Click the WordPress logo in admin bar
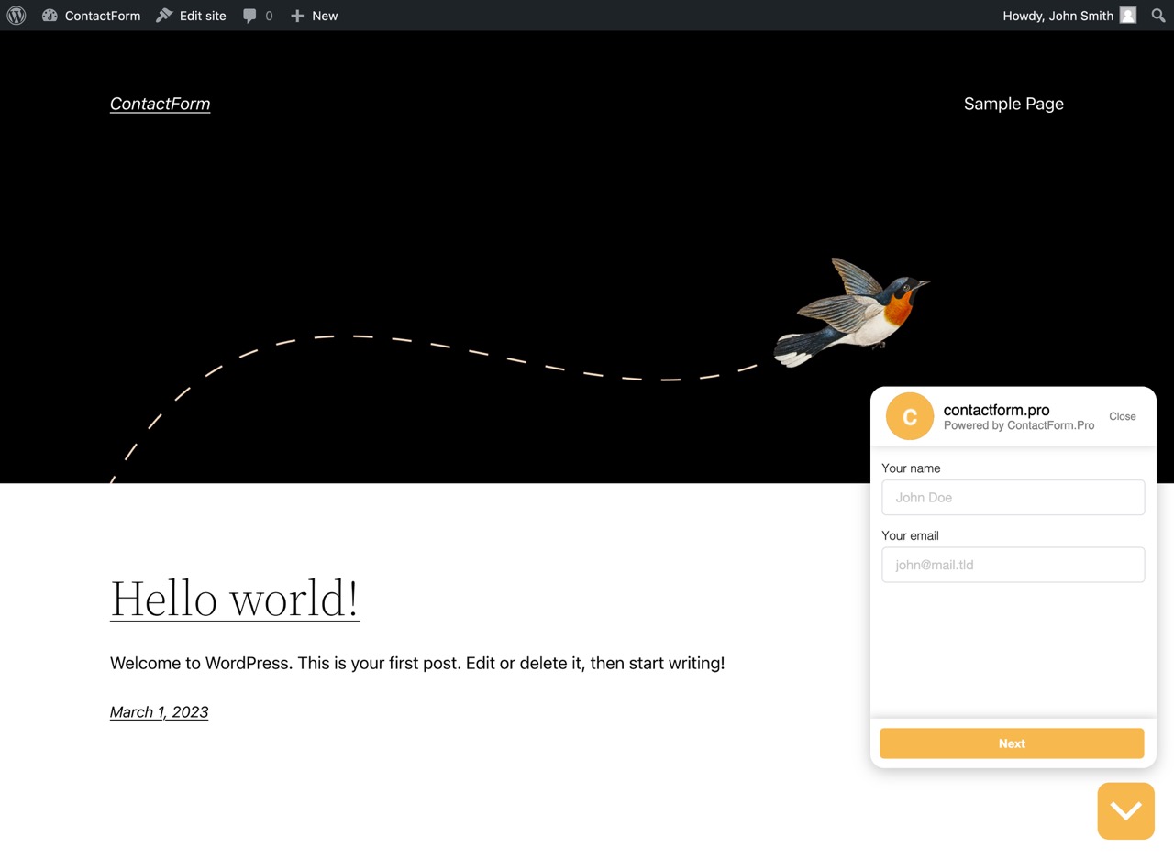This screenshot has width=1174, height=859. coord(15,15)
